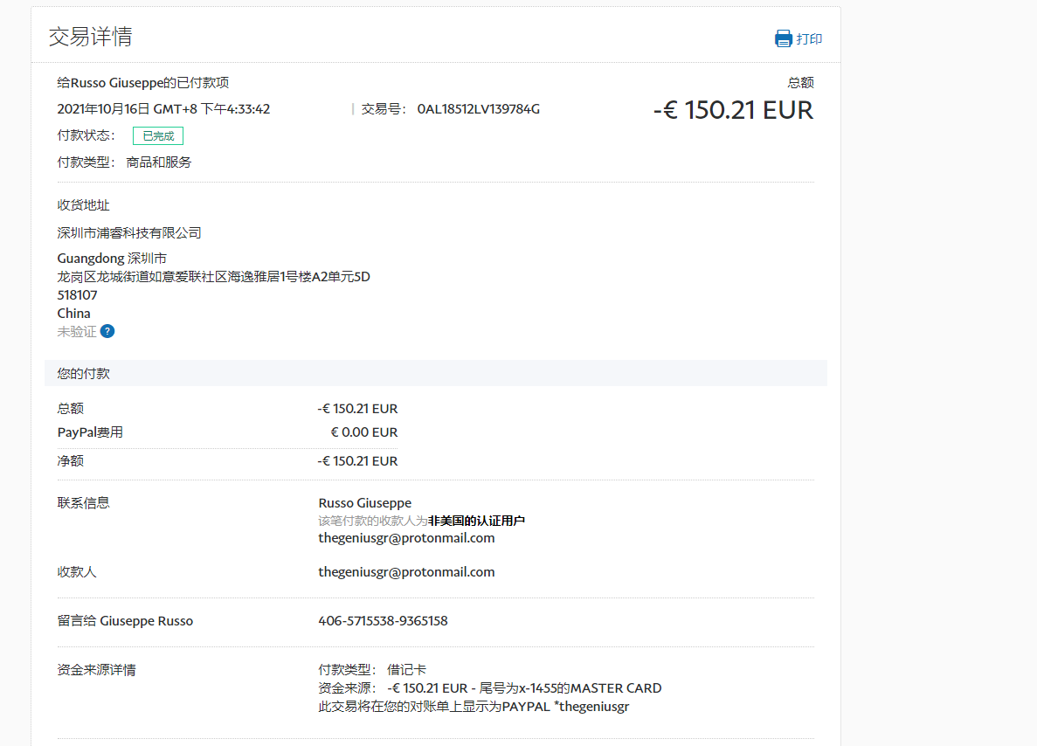1037x746 pixels.
Task: Click the PayPal费用 amount € 0.00 EUR
Action: click(363, 432)
